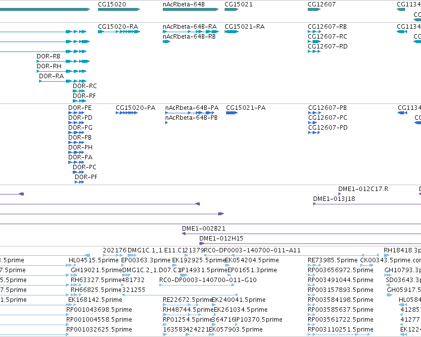Image resolution: width=421 pixels, height=337 pixels.
Task: Select the CG15020-RA transcript label
Action: [118, 27]
